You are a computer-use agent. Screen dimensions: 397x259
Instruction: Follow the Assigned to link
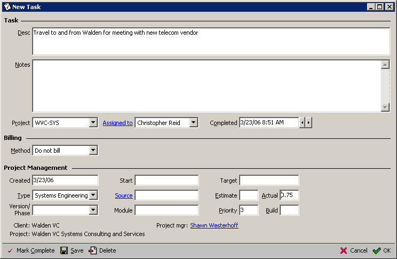click(117, 123)
